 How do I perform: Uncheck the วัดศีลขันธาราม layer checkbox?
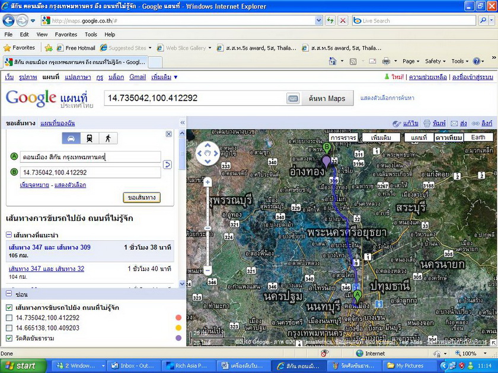(9, 339)
